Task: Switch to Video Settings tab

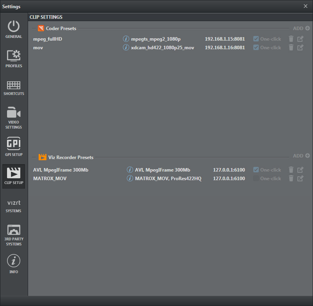Action: (x=14, y=118)
